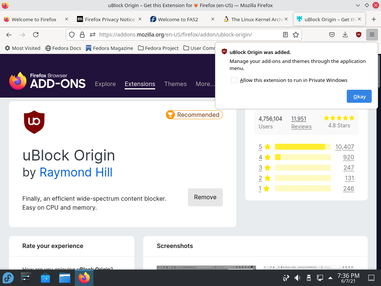Screen dimensions: 381x286
Task: Click the uBlock Origin shield logo
Action: 34,122
